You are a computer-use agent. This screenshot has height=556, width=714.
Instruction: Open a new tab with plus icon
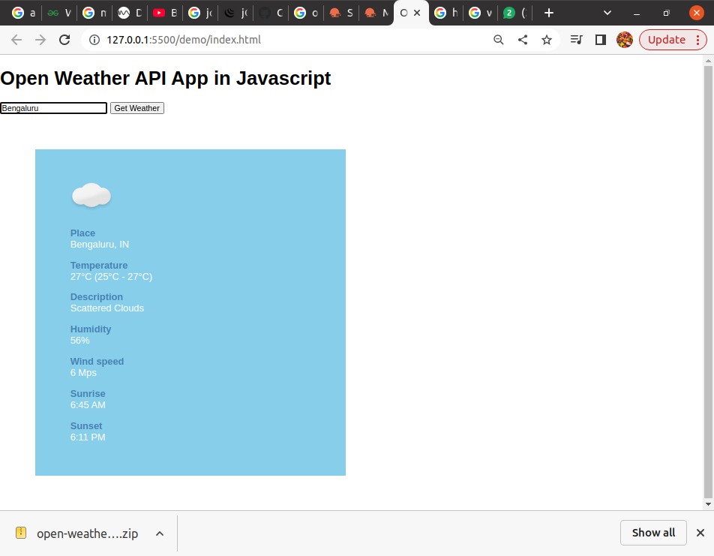tap(549, 13)
